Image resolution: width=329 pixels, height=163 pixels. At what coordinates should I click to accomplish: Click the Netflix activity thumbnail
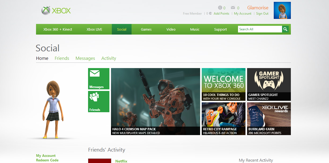pyautogui.click(x=100, y=161)
